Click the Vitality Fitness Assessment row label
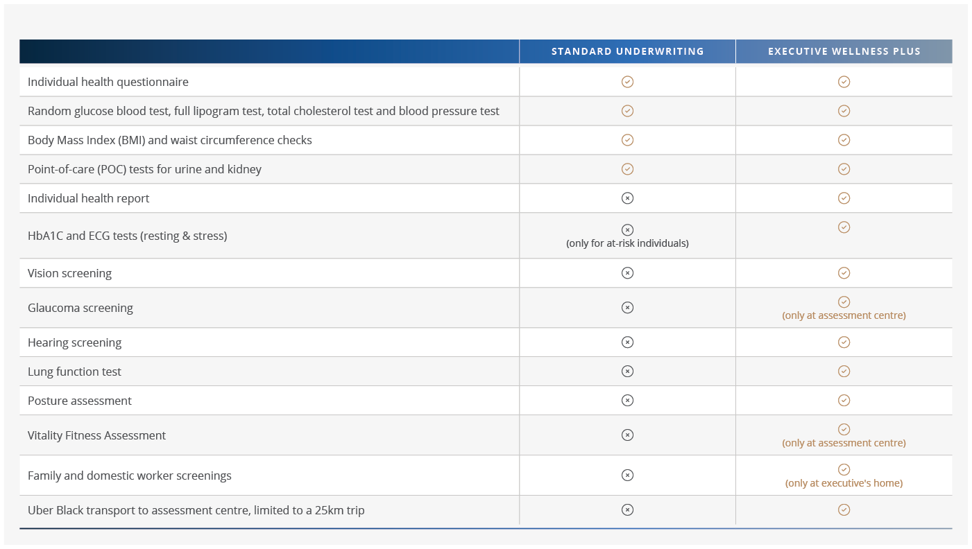 pyautogui.click(x=96, y=435)
